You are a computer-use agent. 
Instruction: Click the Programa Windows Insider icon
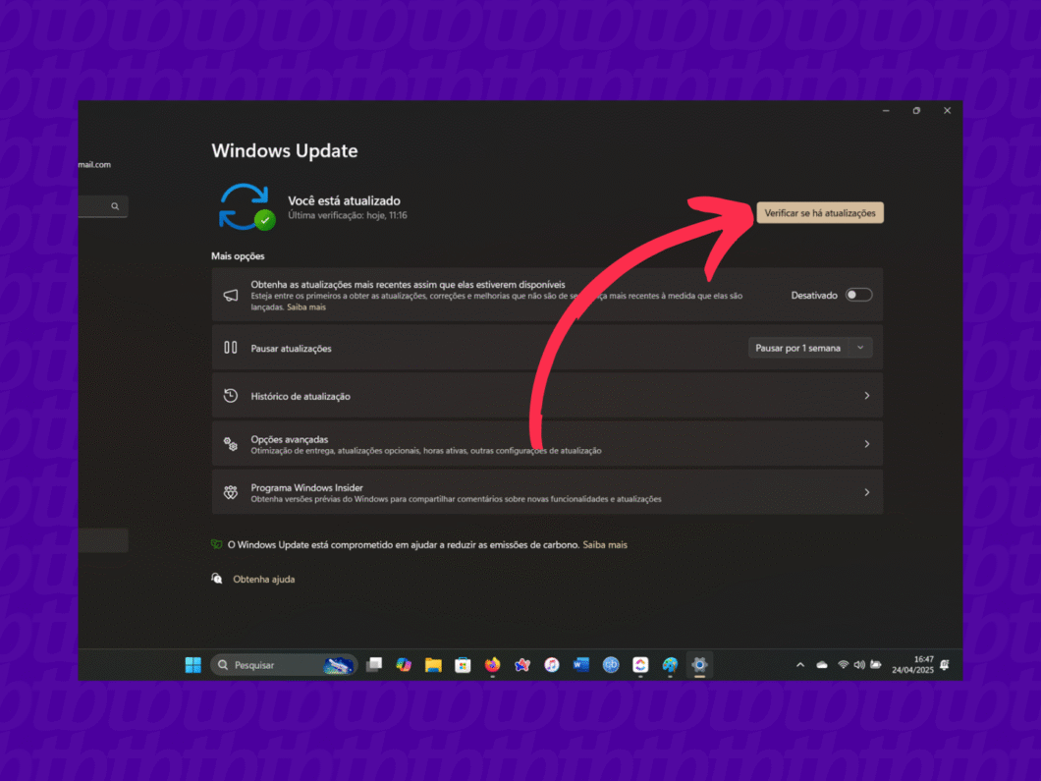230,491
